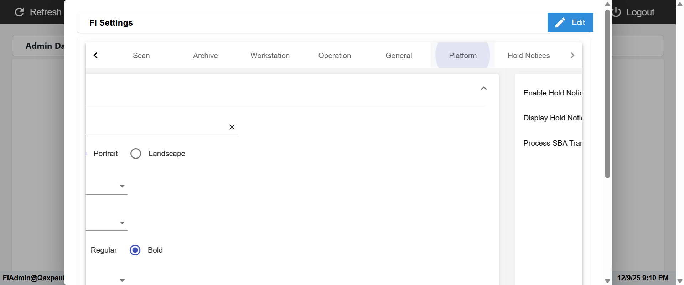This screenshot has height=285, width=684.
Task: Click the 'Display Hold Notic' setting label
Action: (553, 118)
